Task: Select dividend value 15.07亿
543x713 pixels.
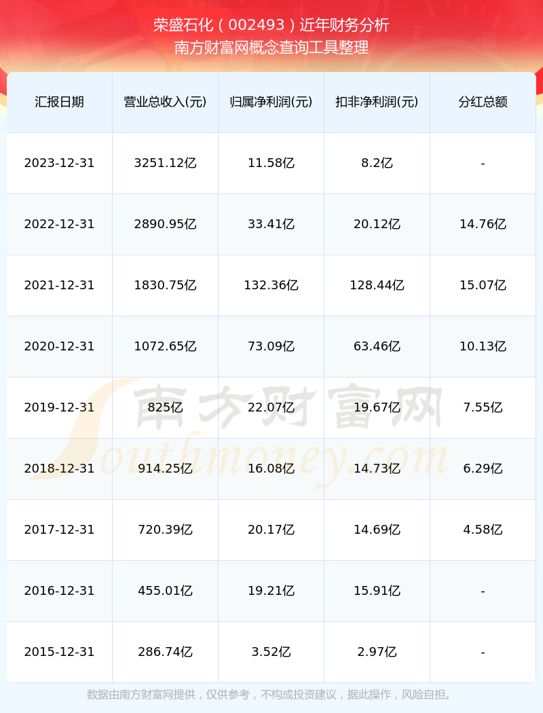Action: (x=483, y=285)
